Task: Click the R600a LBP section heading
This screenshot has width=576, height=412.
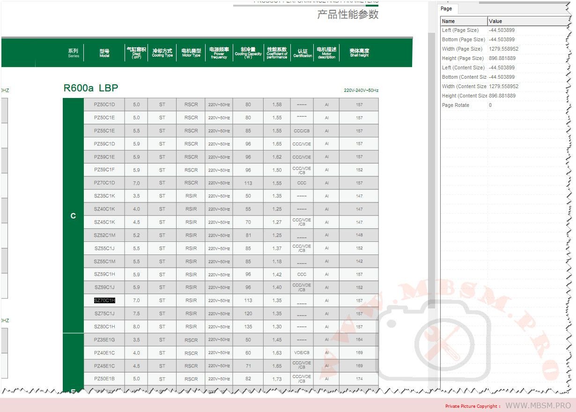Action: (x=91, y=88)
